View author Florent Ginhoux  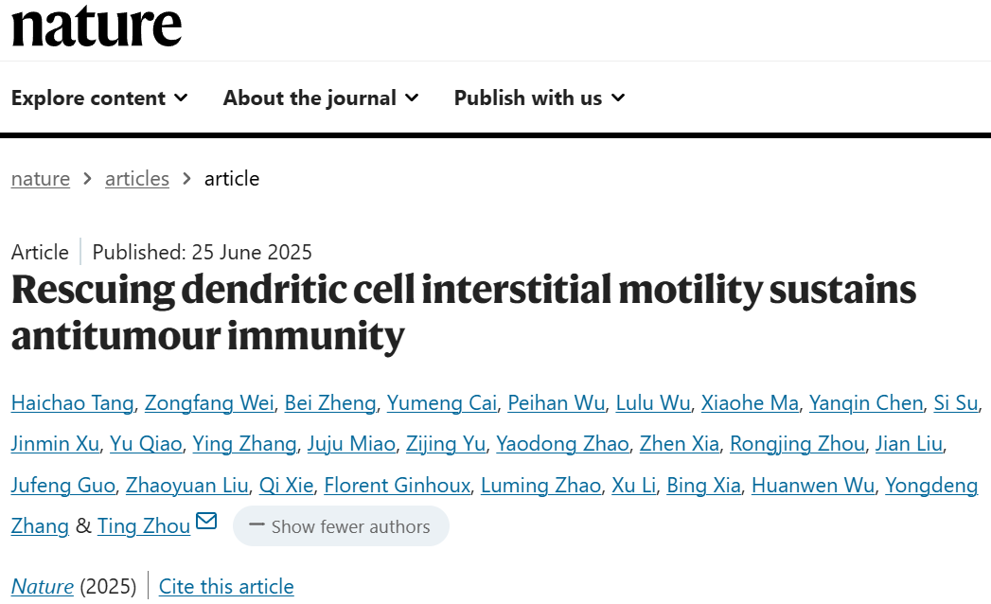point(397,486)
